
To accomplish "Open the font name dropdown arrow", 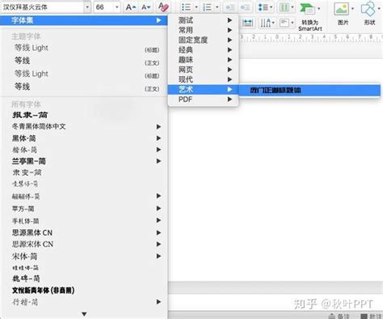I will point(87,7).
